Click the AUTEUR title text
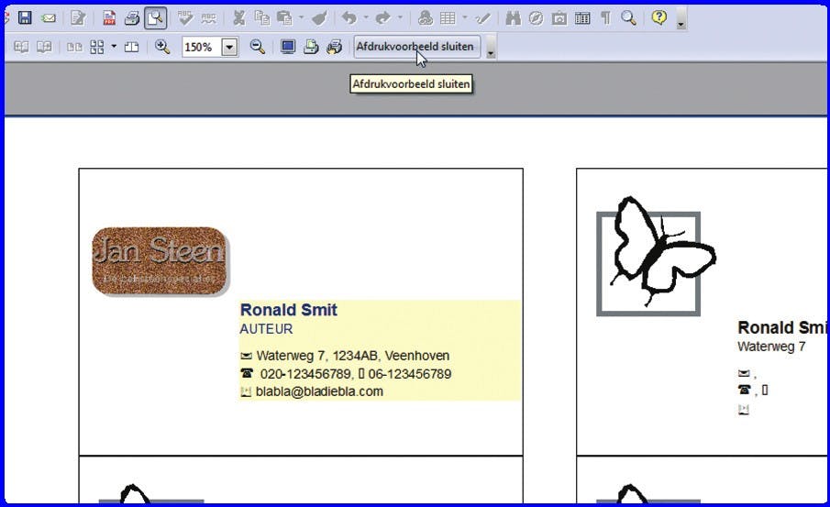The image size is (830, 507). tap(266, 328)
